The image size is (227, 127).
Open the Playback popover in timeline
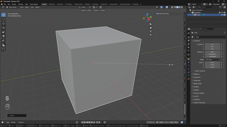click(x=22, y=122)
